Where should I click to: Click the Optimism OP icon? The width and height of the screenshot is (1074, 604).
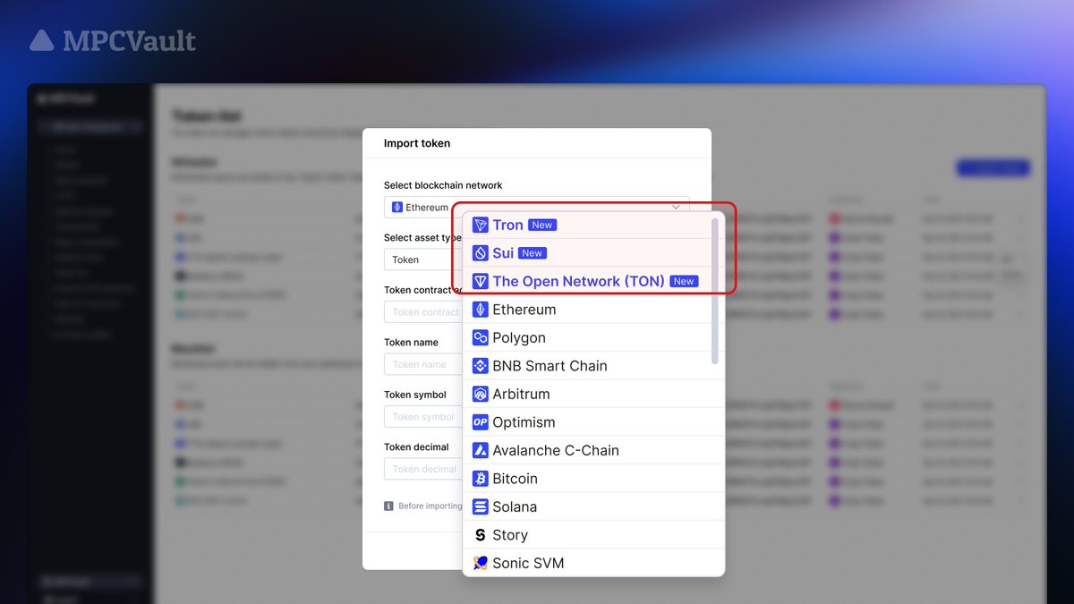480,422
